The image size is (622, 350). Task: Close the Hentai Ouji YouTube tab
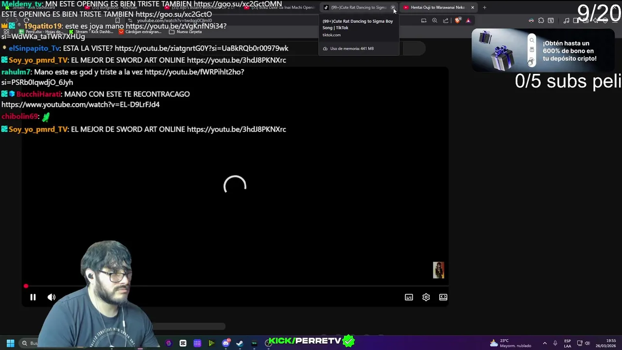pyautogui.click(x=472, y=7)
